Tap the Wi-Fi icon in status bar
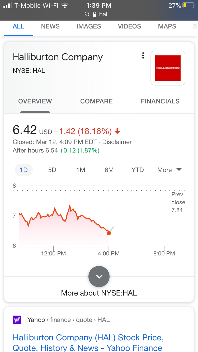Screen dimensions: 198x352 64,6
